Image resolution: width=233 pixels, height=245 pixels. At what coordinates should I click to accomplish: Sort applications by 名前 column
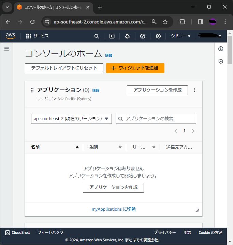click(55, 147)
